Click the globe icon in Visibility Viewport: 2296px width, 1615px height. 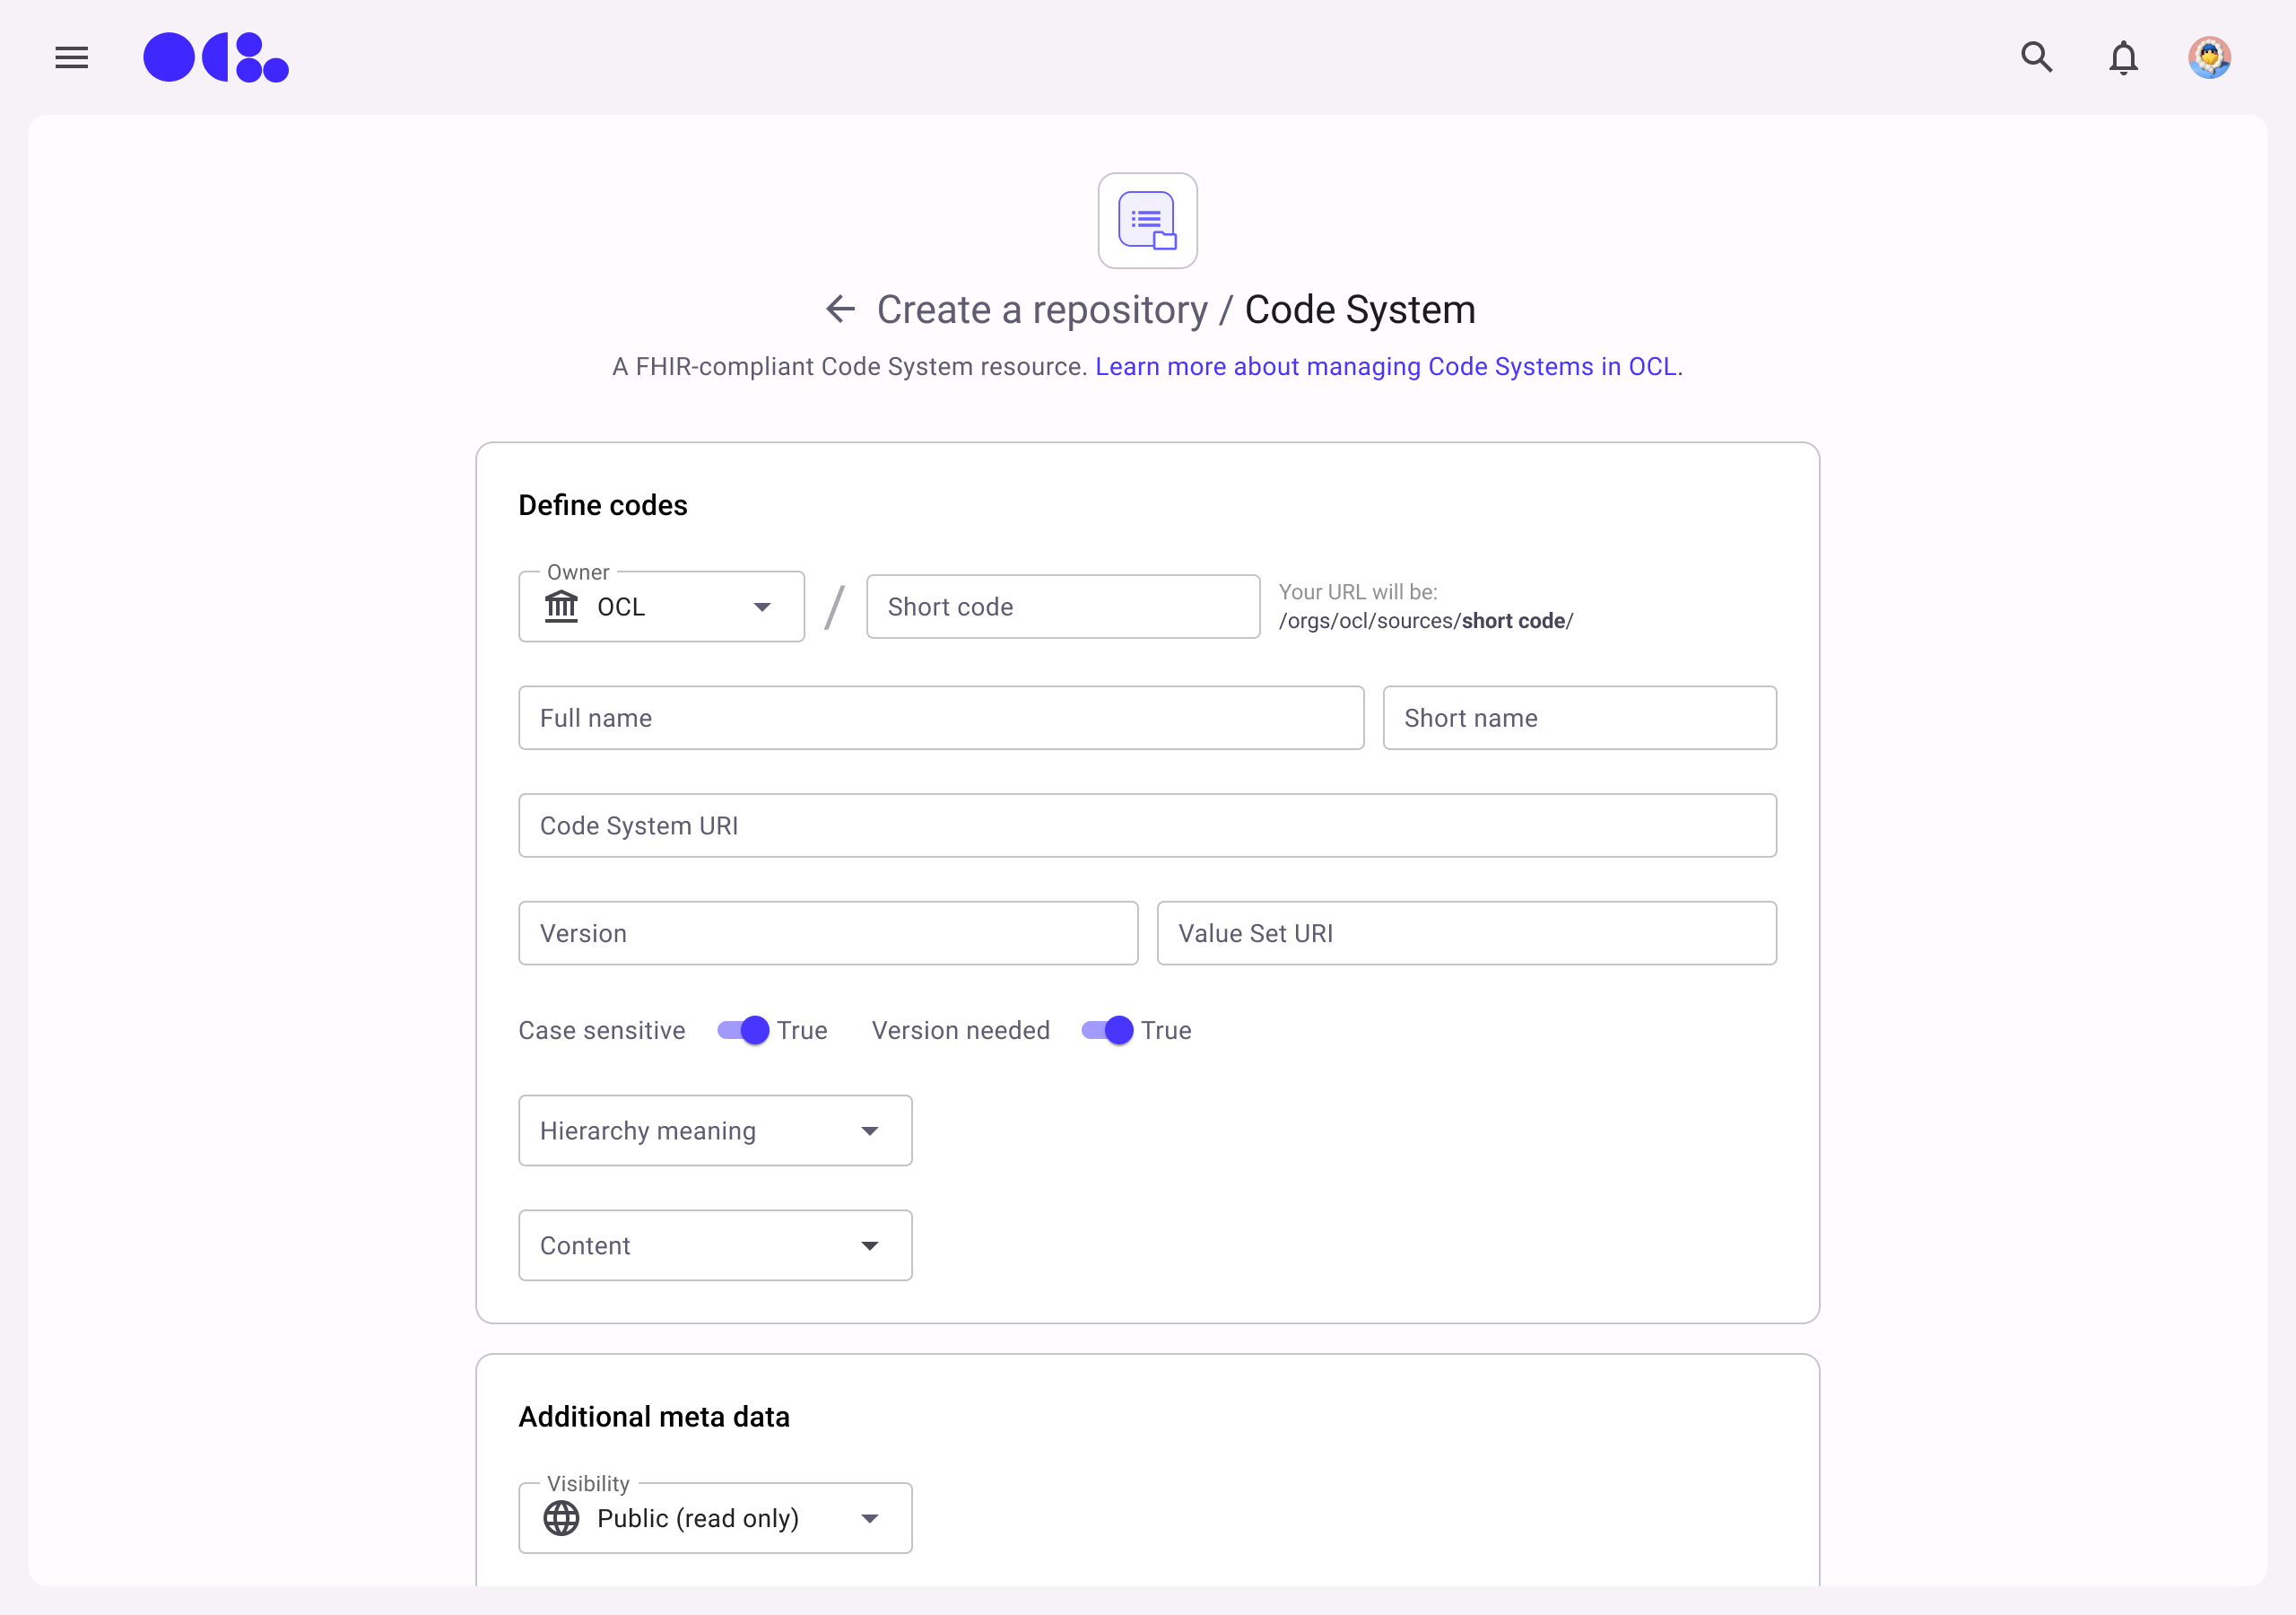(x=561, y=1518)
